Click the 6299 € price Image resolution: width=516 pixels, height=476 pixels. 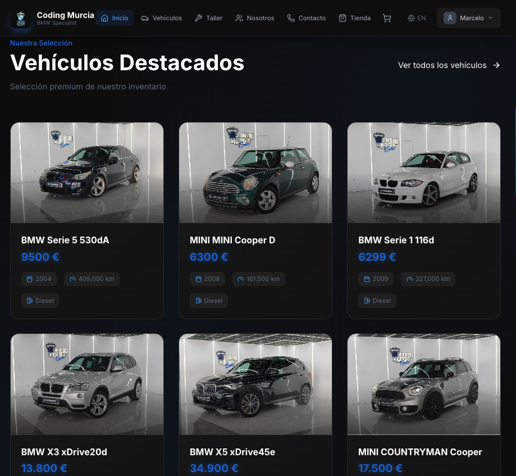click(x=377, y=257)
